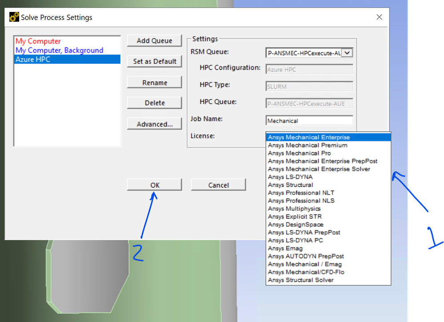Click the Job Name input field
The width and height of the screenshot is (444, 322).
(309, 121)
